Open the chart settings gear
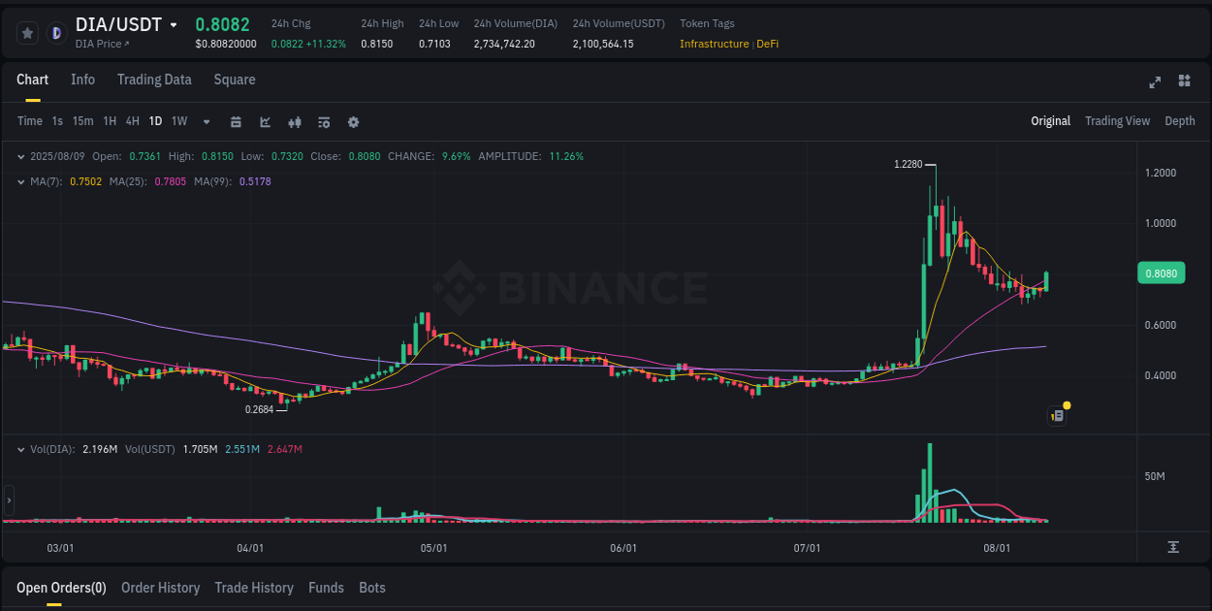This screenshot has width=1212, height=611. coord(353,121)
